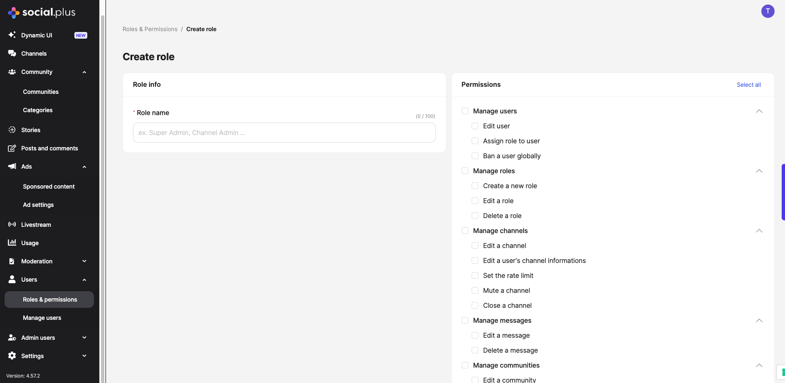Tick the Delete a role checkbox
785x383 pixels.
475,216
